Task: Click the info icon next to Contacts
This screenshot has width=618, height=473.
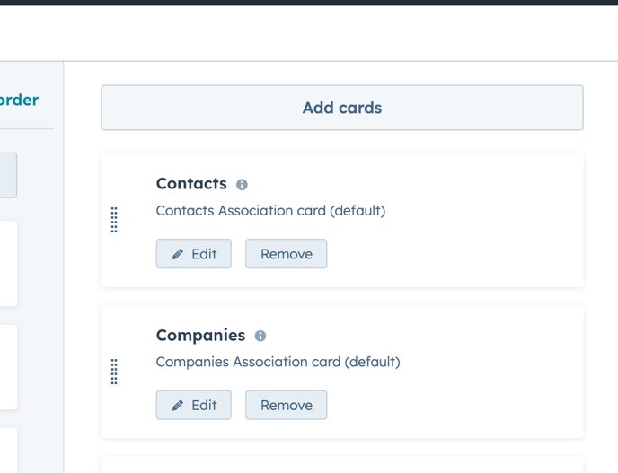Action: click(242, 185)
